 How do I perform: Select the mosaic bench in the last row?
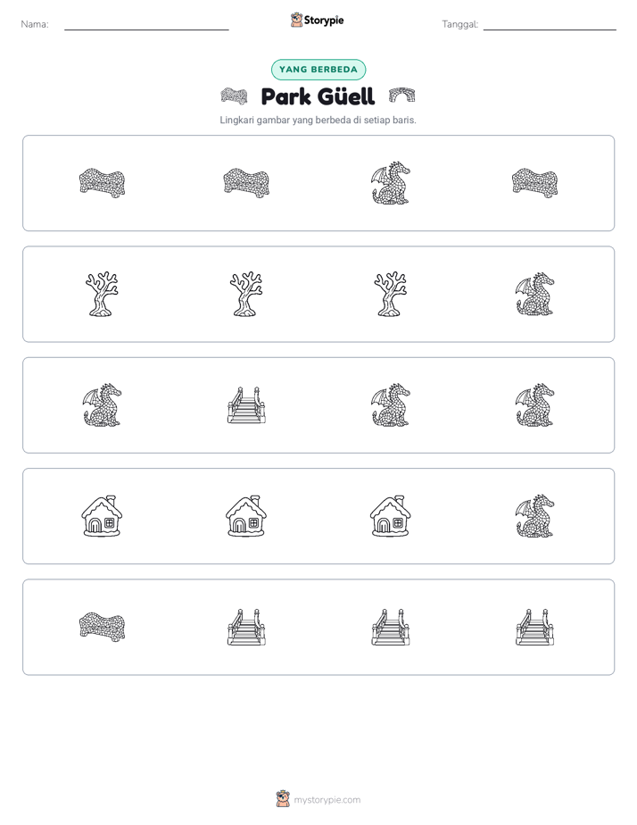point(102,627)
